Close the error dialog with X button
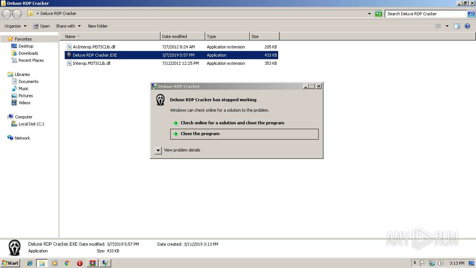This screenshot has height=268, width=476. pyautogui.click(x=319, y=86)
